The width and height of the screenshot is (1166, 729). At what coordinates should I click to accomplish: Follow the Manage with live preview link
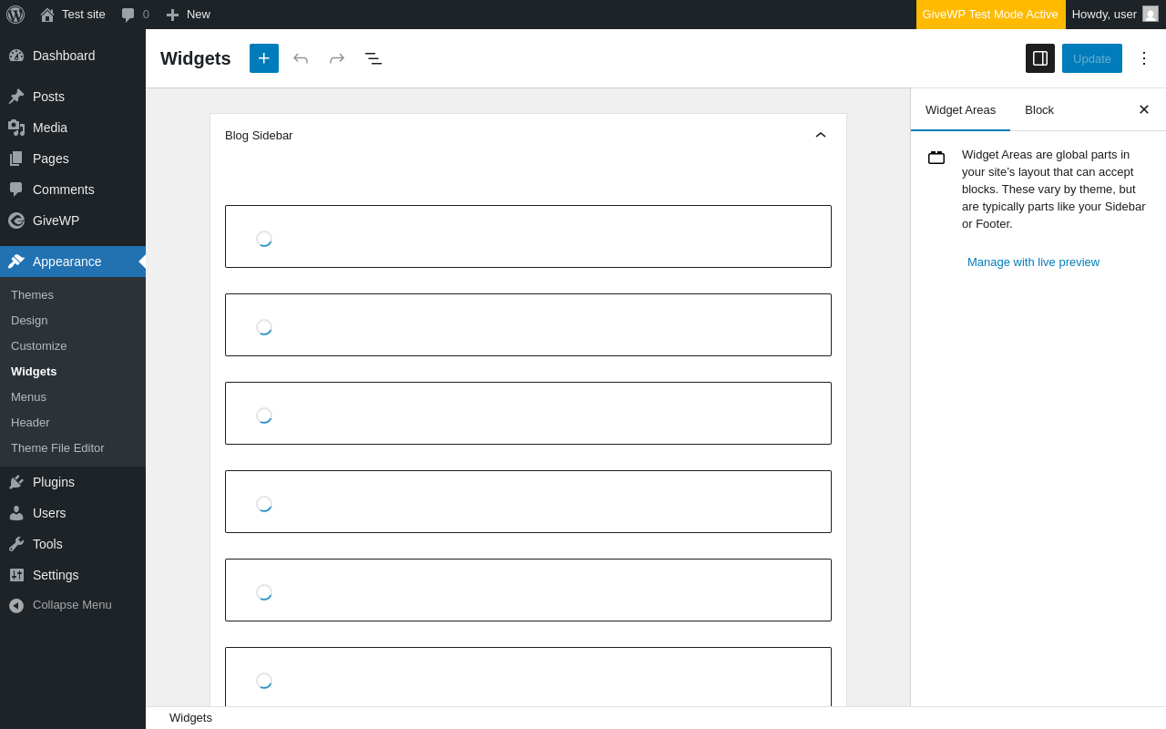coord(1033,262)
